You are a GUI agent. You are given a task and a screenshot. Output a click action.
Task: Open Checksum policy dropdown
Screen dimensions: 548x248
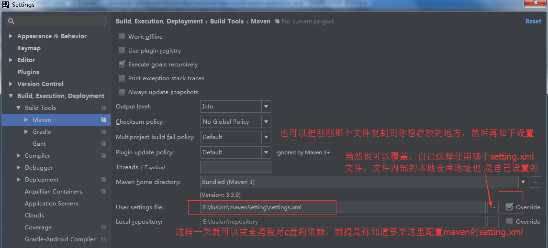point(266,122)
